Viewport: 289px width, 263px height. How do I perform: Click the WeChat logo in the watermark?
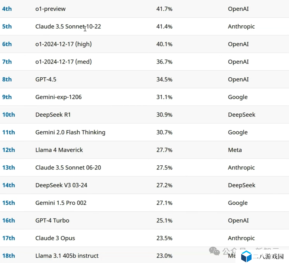[x=215, y=251]
